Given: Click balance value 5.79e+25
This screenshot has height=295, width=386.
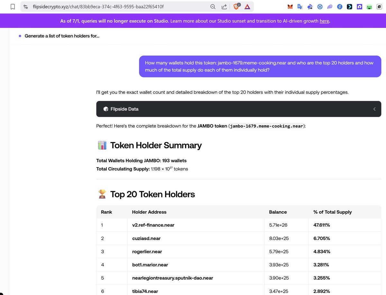Looking at the screenshot, I should pyautogui.click(x=279, y=252).
